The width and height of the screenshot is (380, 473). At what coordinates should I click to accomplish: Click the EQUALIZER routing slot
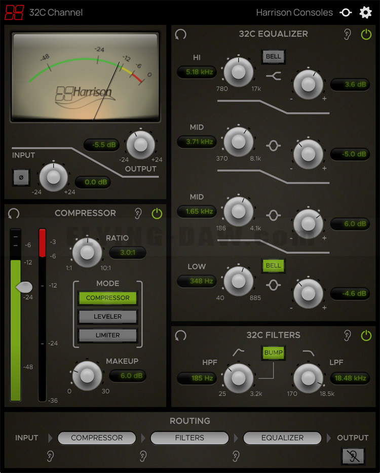pos(282,438)
